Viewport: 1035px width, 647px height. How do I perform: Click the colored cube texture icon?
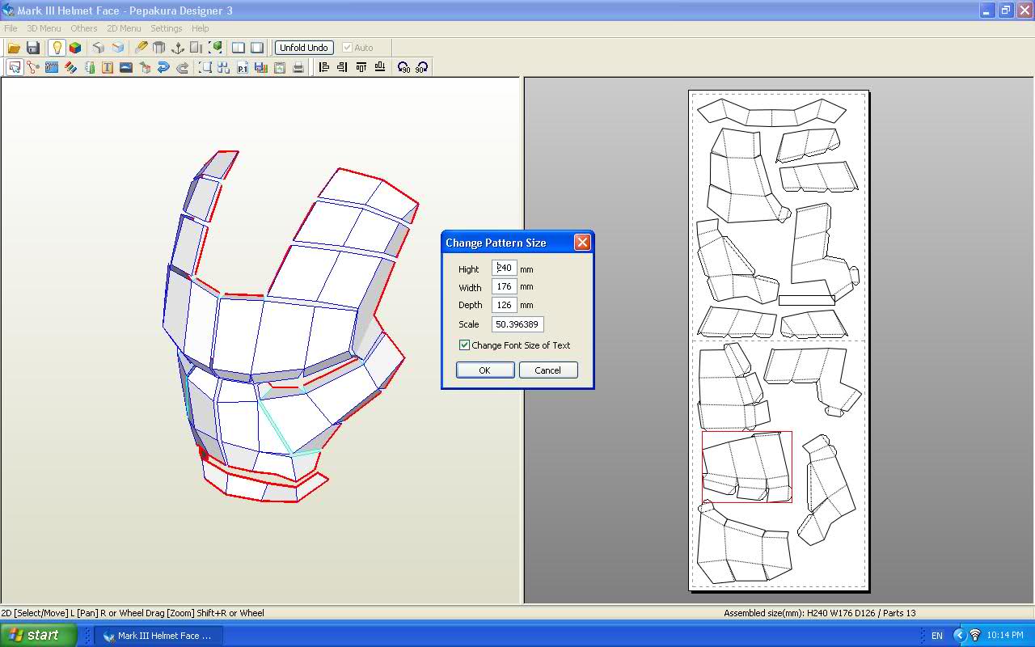pyautogui.click(x=75, y=48)
